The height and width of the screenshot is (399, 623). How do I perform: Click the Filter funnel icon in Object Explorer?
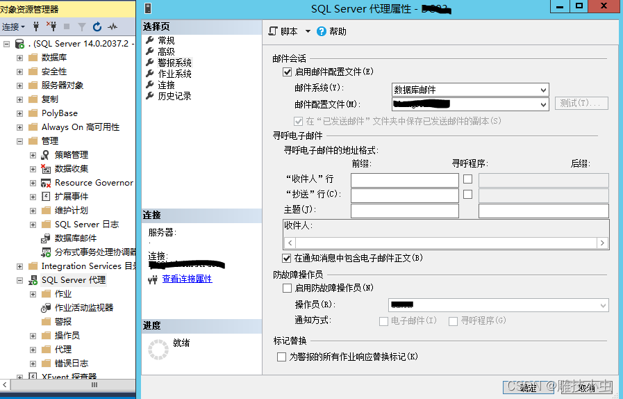[x=82, y=27]
